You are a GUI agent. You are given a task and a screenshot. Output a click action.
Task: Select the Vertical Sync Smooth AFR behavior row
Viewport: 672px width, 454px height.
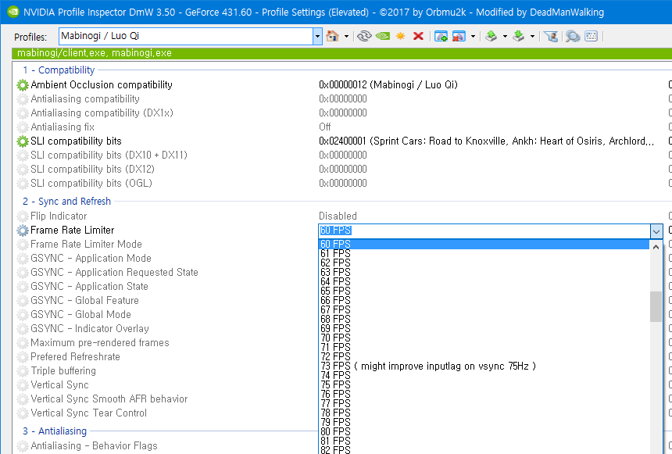(109, 399)
